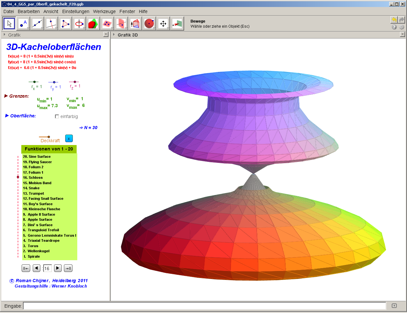This screenshot has width=407, height=313.
Task: Open the Werkzeuge menu
Action: [104, 11]
